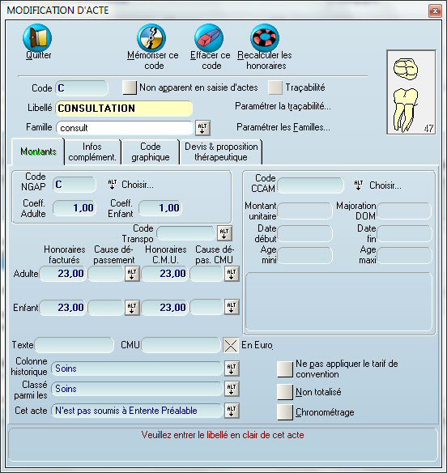Click the Choisir arrow icon beside Code NGAP
This screenshot has width=447, height=473.
(113, 185)
